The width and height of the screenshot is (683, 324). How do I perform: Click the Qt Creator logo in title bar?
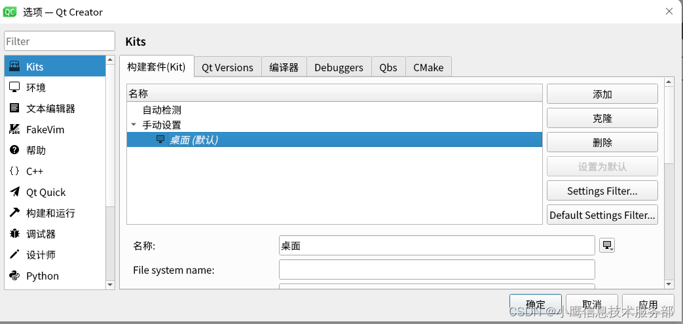10,12
